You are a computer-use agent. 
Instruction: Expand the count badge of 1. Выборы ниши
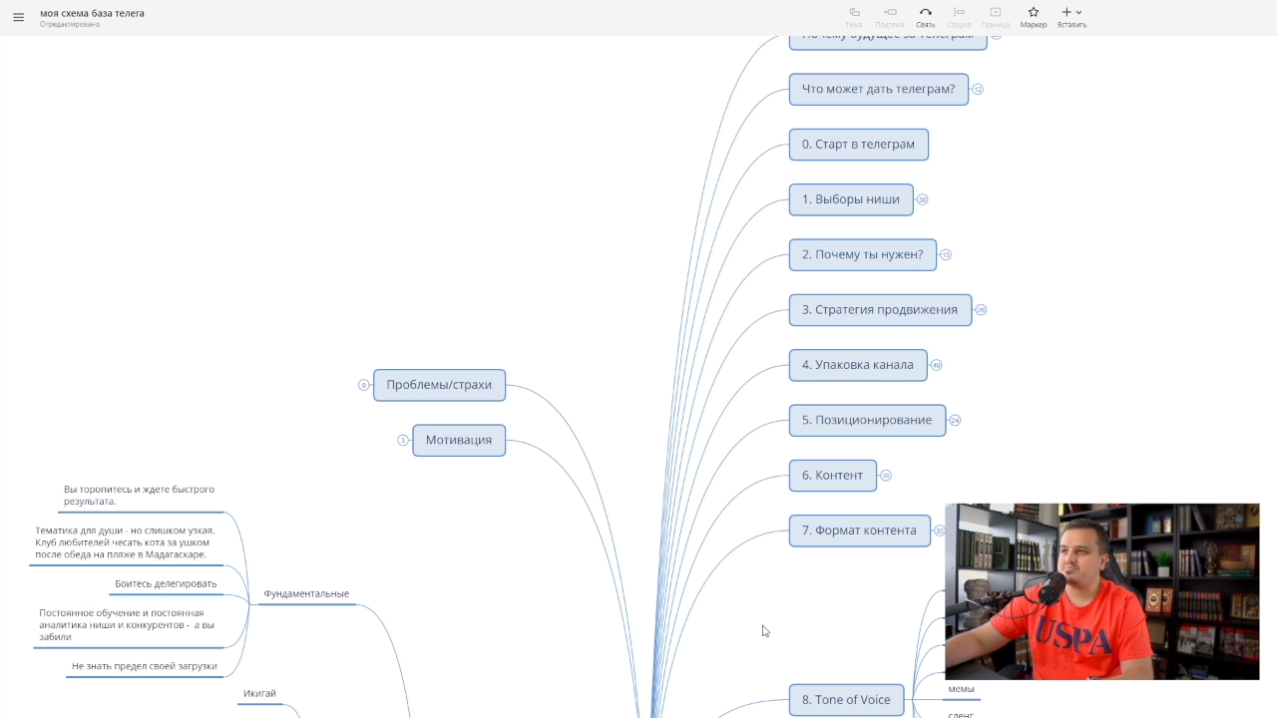(922, 199)
